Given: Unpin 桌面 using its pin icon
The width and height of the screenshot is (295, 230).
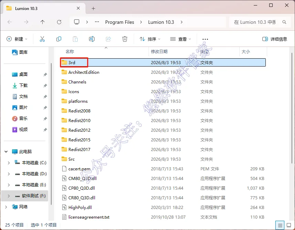Looking at the screenshot, I should 45,74.
